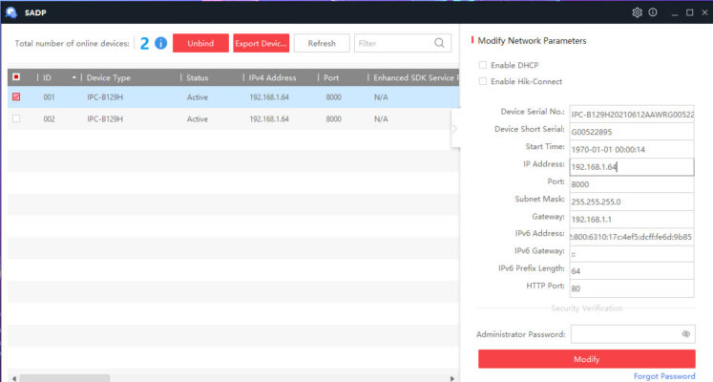
Task: Click the Enhanced SDK Service column header
Action: [414, 77]
